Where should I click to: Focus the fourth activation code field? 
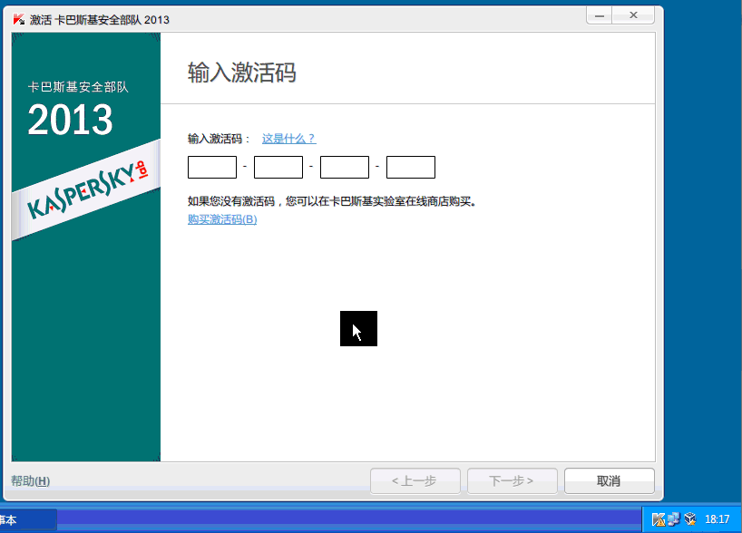click(x=411, y=168)
